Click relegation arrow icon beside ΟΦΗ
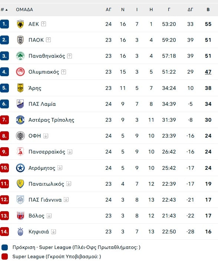 pos(46,136)
